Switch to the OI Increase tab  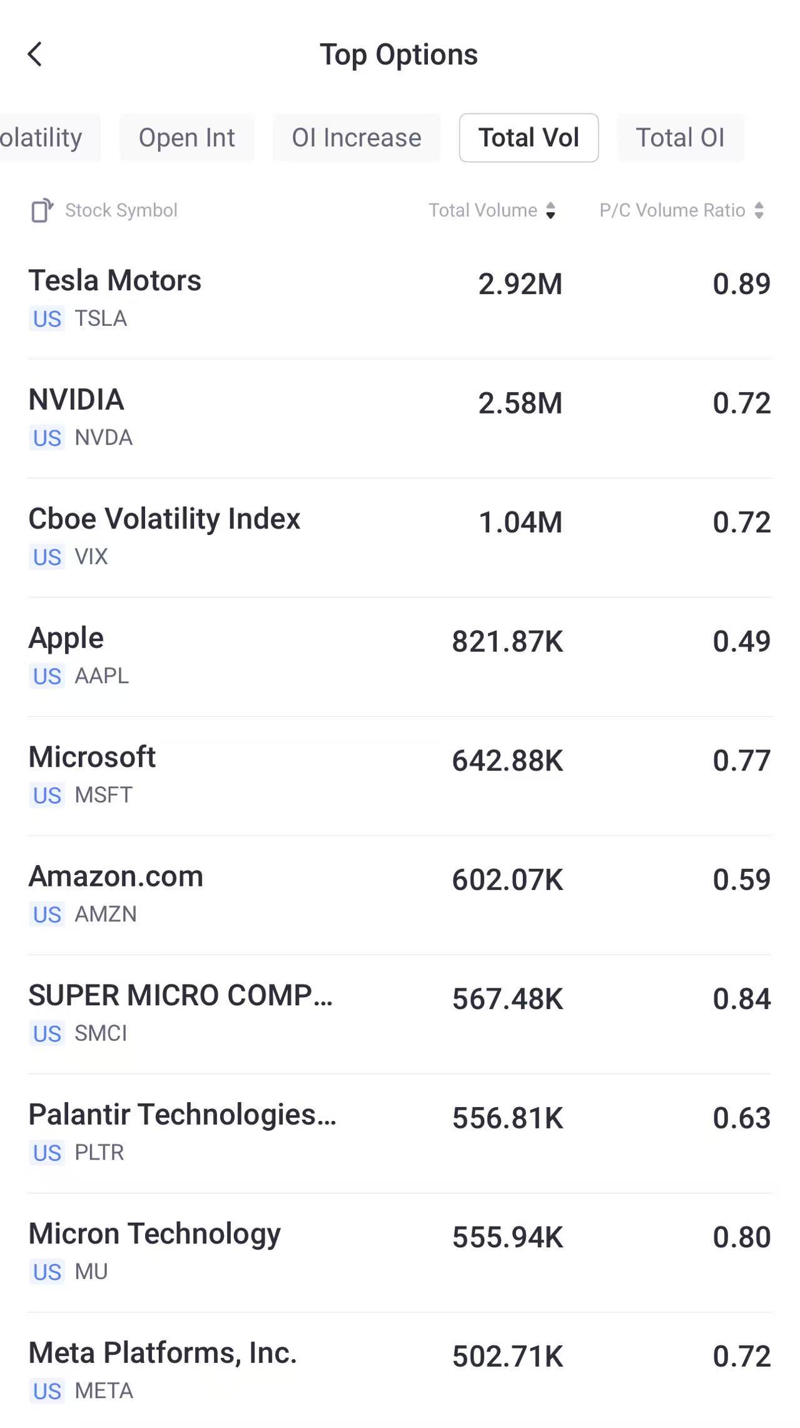(356, 138)
